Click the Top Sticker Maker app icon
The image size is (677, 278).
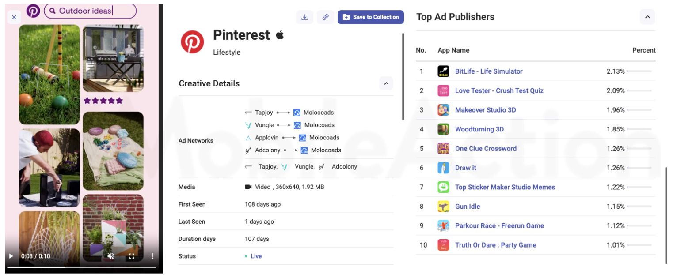tap(443, 187)
